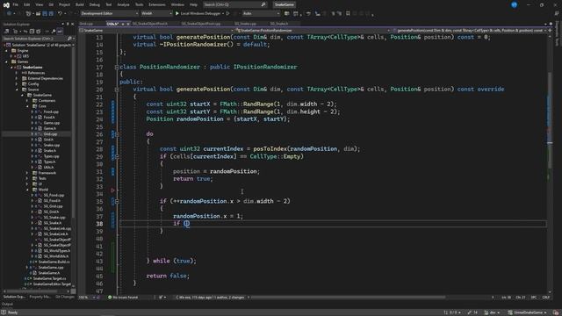Screen dimensions: 562x316
Task: Collapse the Games folder
Action: [6, 62]
